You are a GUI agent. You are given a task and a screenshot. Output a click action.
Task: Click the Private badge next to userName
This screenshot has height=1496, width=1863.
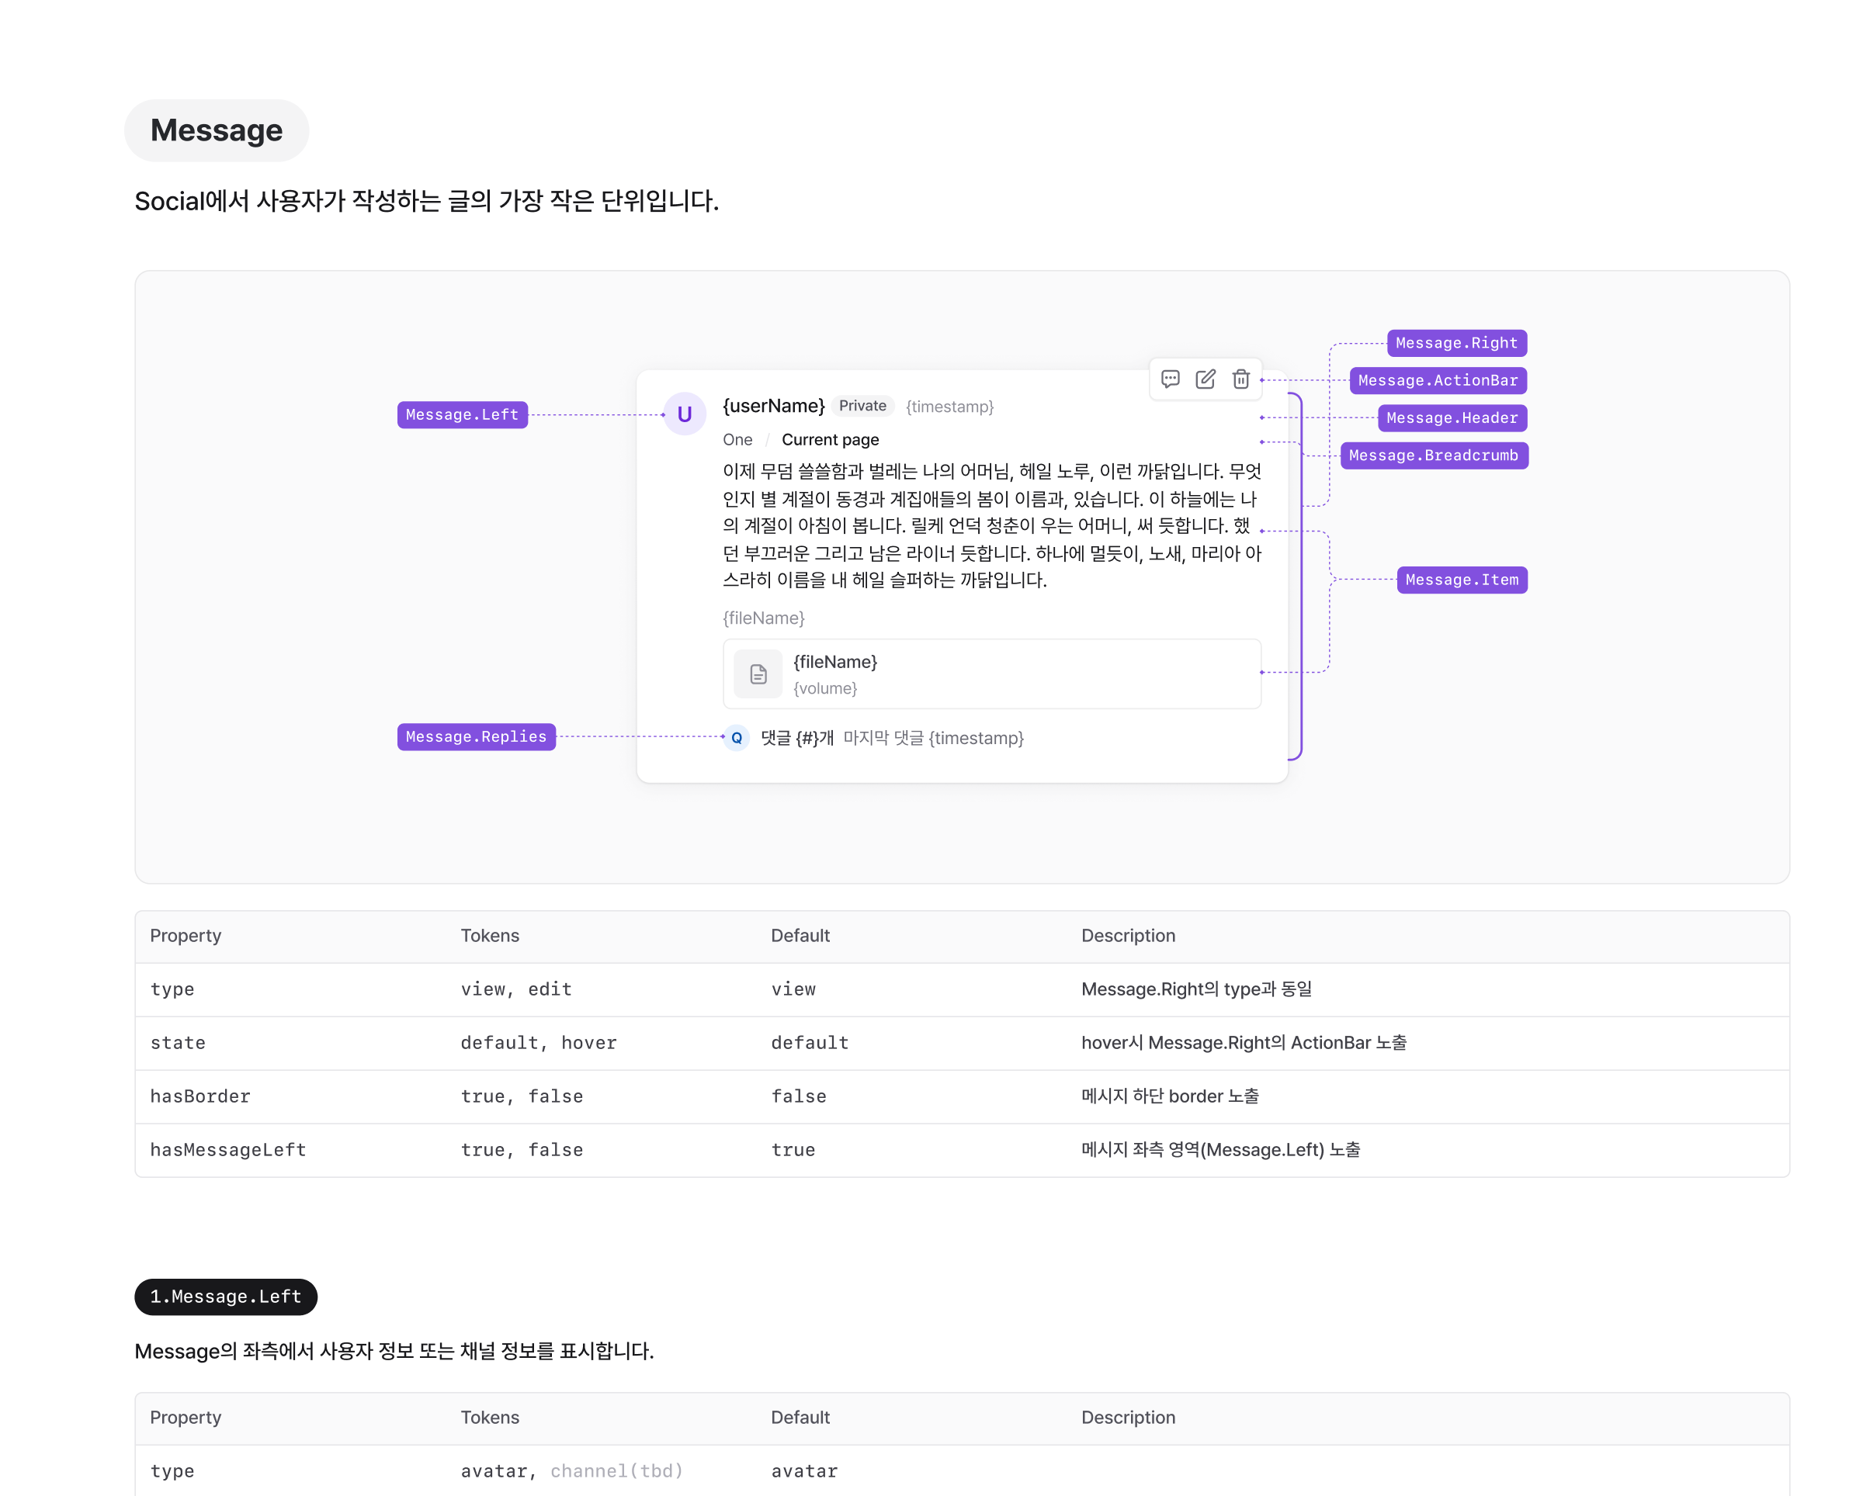862,406
